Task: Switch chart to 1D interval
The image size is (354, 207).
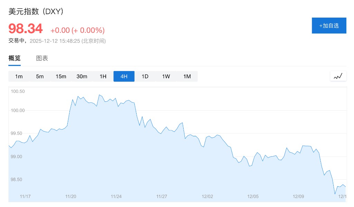Action: point(145,76)
